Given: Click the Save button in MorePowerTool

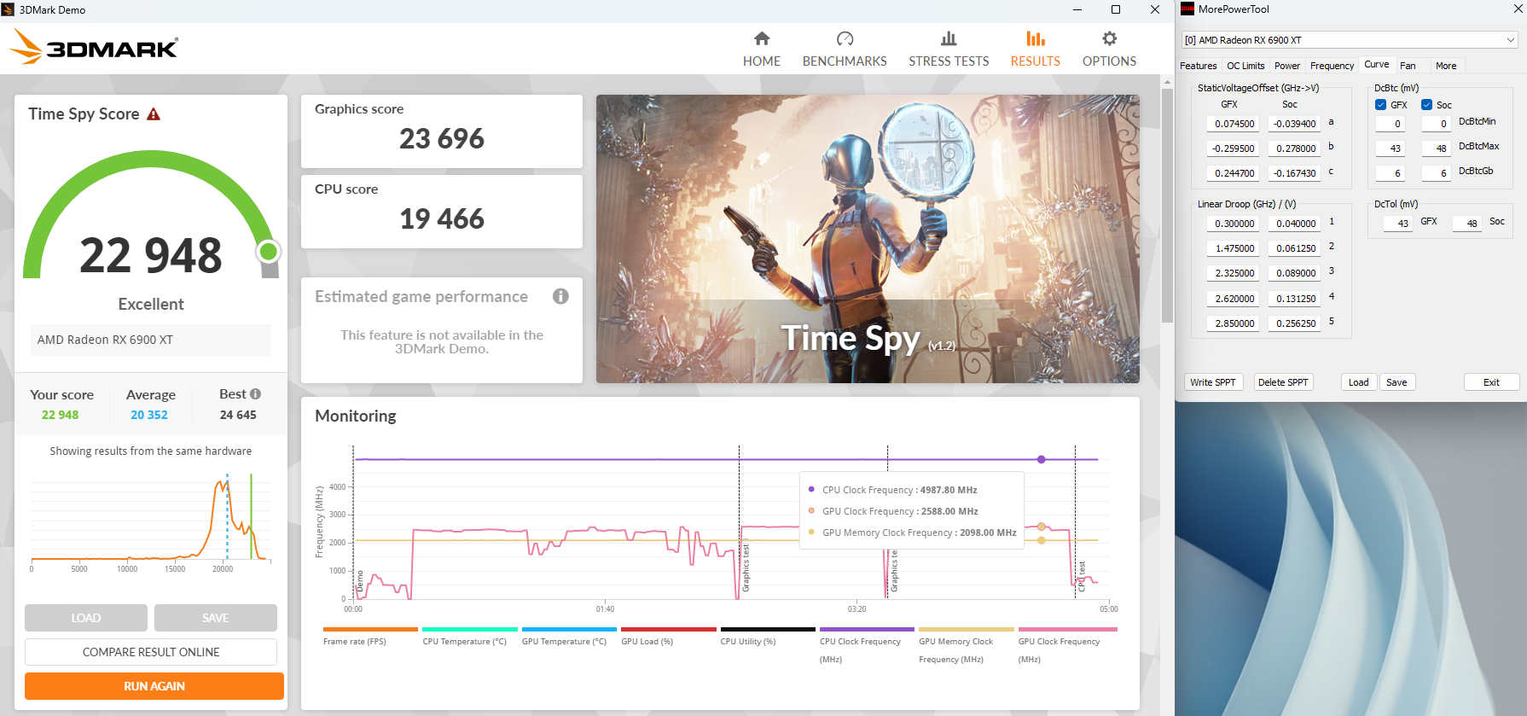Looking at the screenshot, I should [x=1396, y=382].
